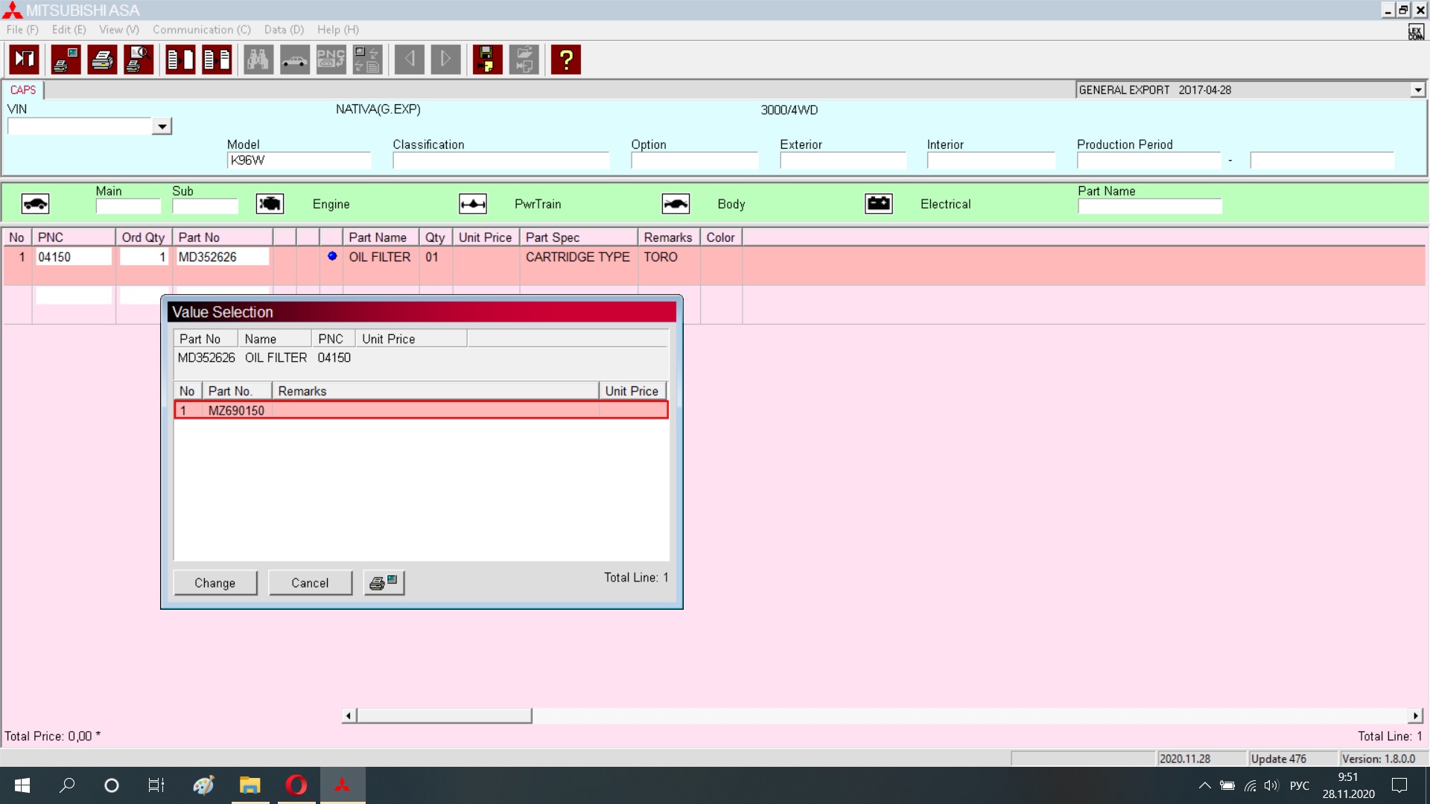Open print preview with magnifier icon
The width and height of the screenshot is (1430, 804).
tap(139, 60)
